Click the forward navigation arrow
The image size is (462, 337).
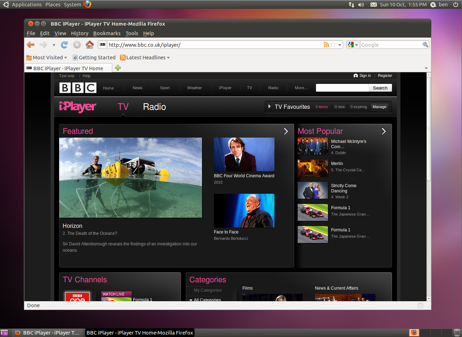[x=43, y=45]
